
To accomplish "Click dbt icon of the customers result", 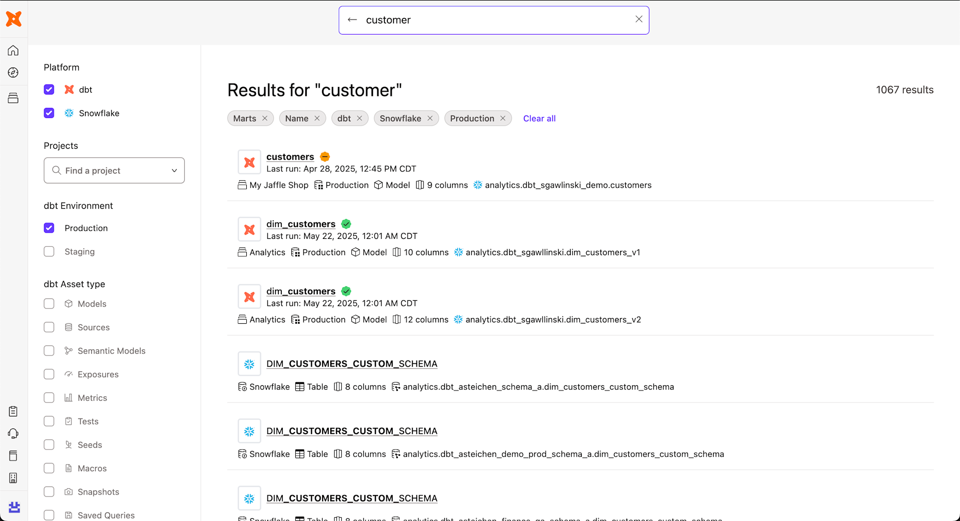I will [250, 162].
